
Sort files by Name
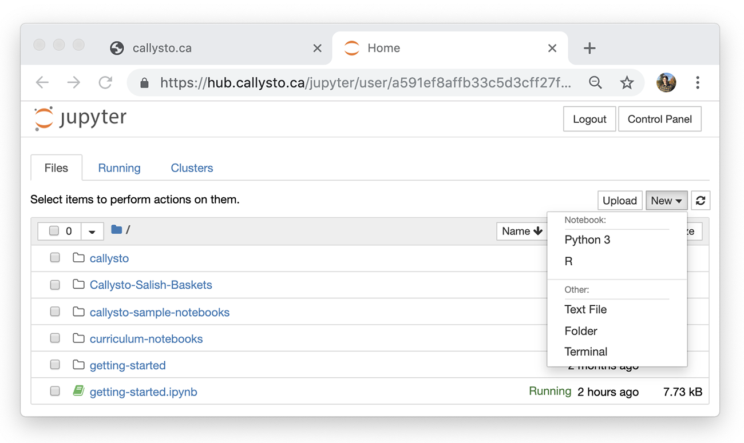pyautogui.click(x=522, y=231)
